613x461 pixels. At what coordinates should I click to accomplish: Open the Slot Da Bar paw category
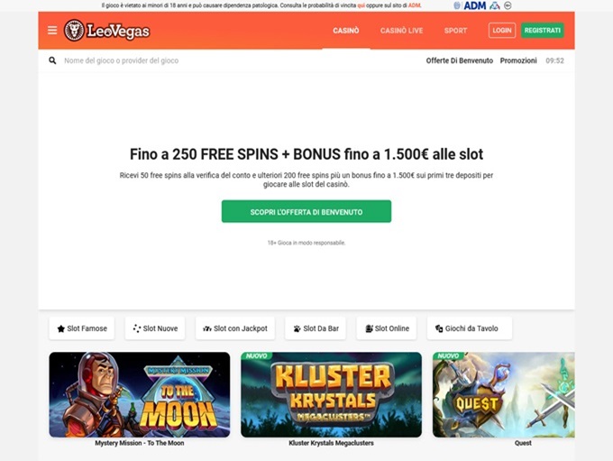click(316, 328)
